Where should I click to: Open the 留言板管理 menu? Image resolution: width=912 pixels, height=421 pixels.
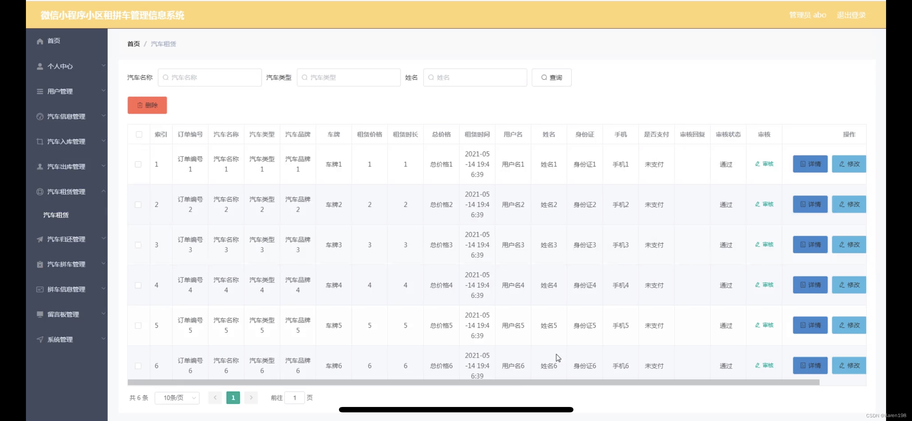(x=67, y=314)
